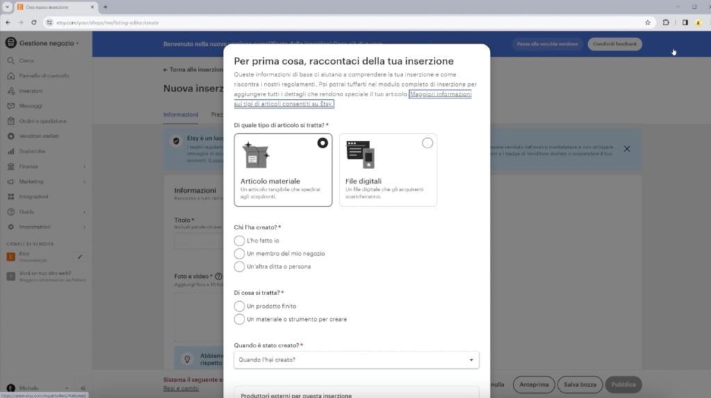
Task: Select "Un prodotto finito" radio button
Action: pos(239,306)
